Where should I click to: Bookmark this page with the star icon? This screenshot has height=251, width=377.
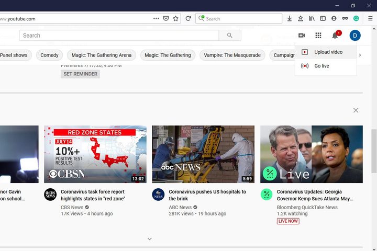pyautogui.click(x=176, y=18)
